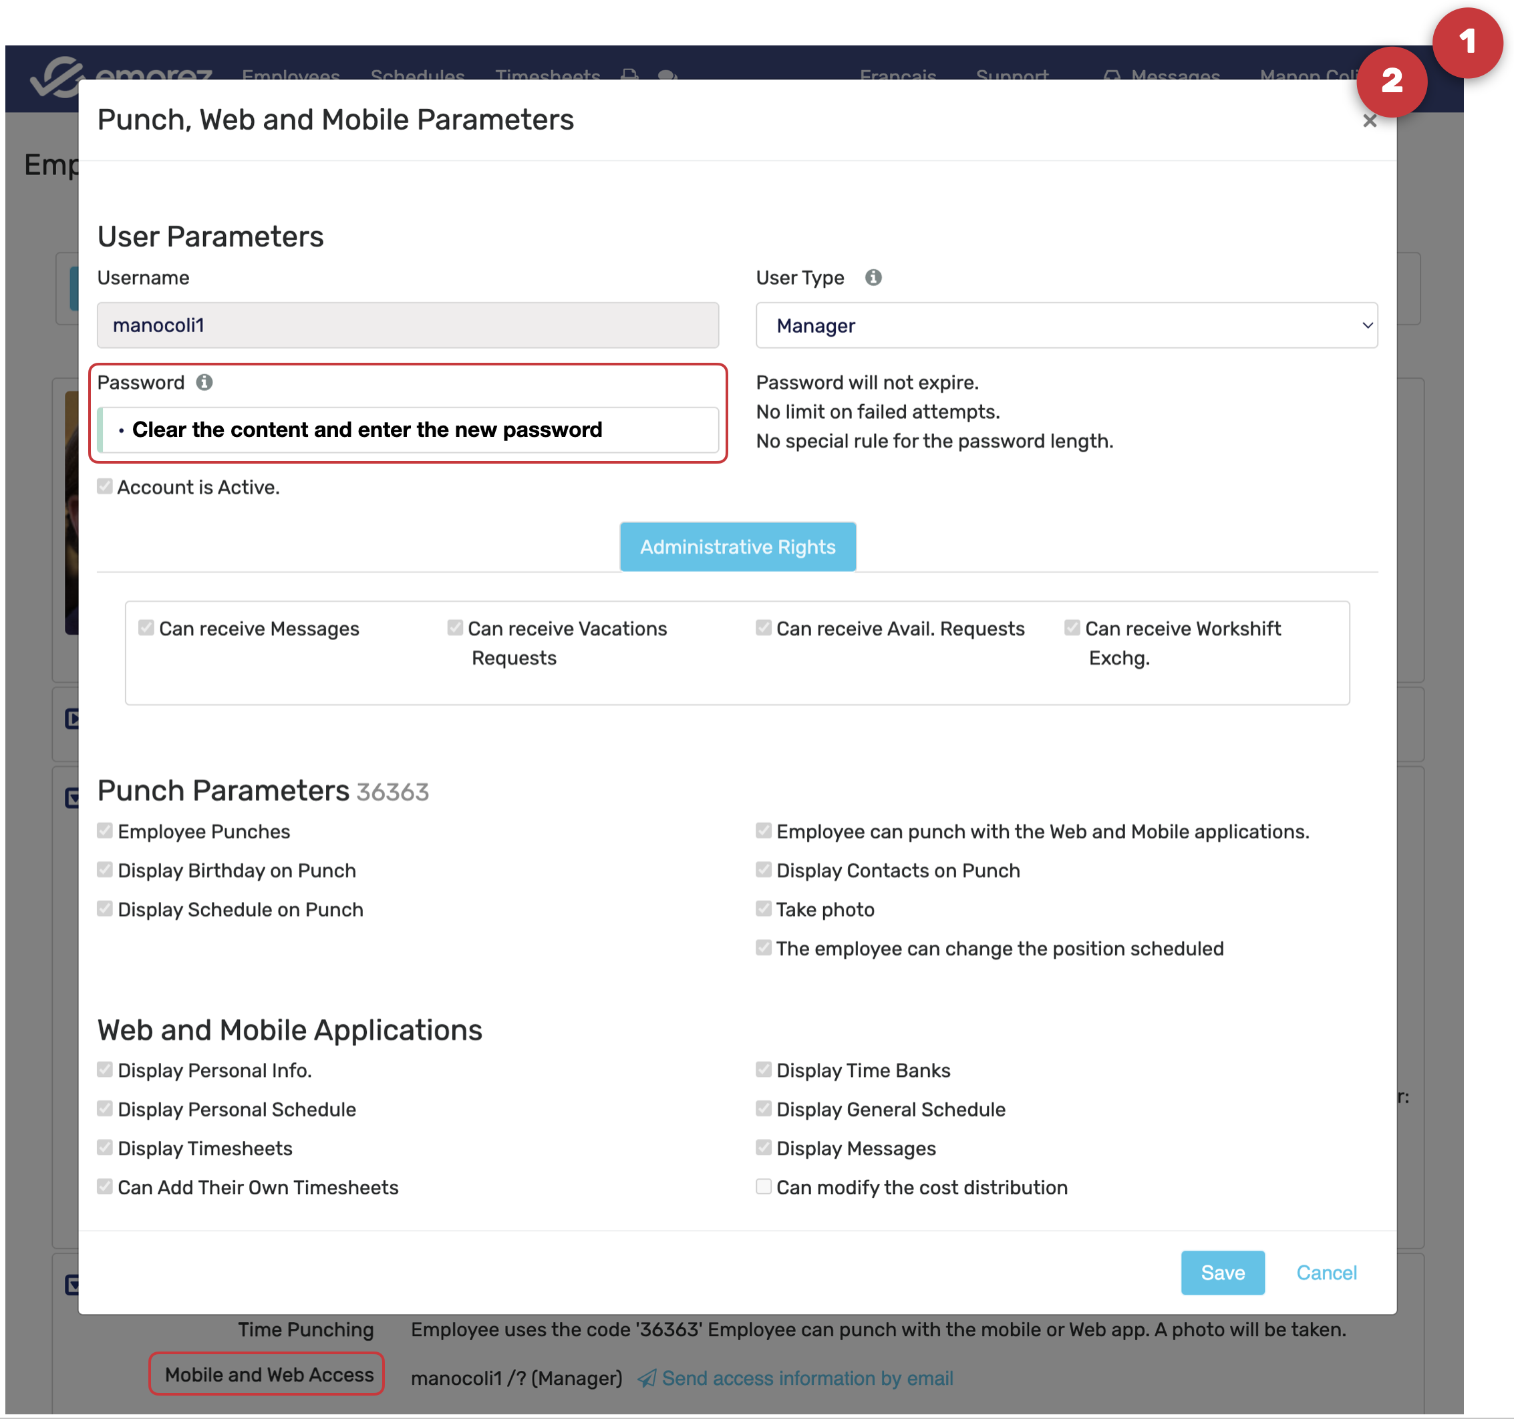Click the Save button

coord(1222,1272)
